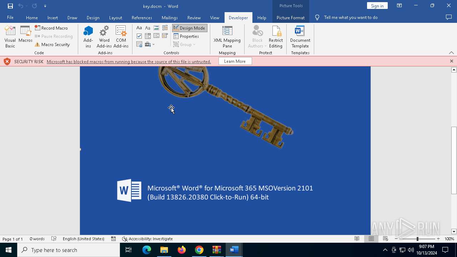This screenshot has width=457, height=257.
Task: Switch to Print Layout view
Action: (x=371, y=239)
